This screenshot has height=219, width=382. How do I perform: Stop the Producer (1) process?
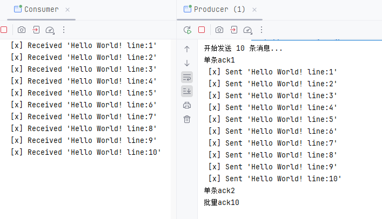(202, 30)
